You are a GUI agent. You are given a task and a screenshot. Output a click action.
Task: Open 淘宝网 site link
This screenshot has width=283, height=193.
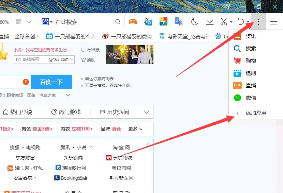[121, 148]
